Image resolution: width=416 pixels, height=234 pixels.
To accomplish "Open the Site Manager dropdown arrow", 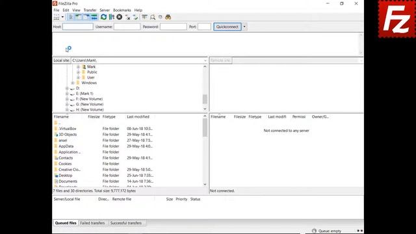I will [62, 18].
